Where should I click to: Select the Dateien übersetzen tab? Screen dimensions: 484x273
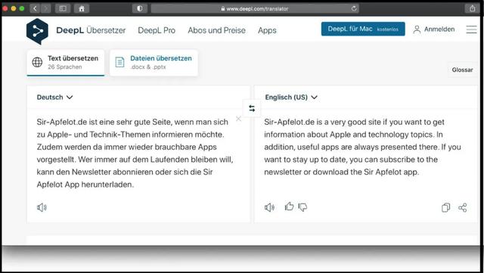point(154,62)
